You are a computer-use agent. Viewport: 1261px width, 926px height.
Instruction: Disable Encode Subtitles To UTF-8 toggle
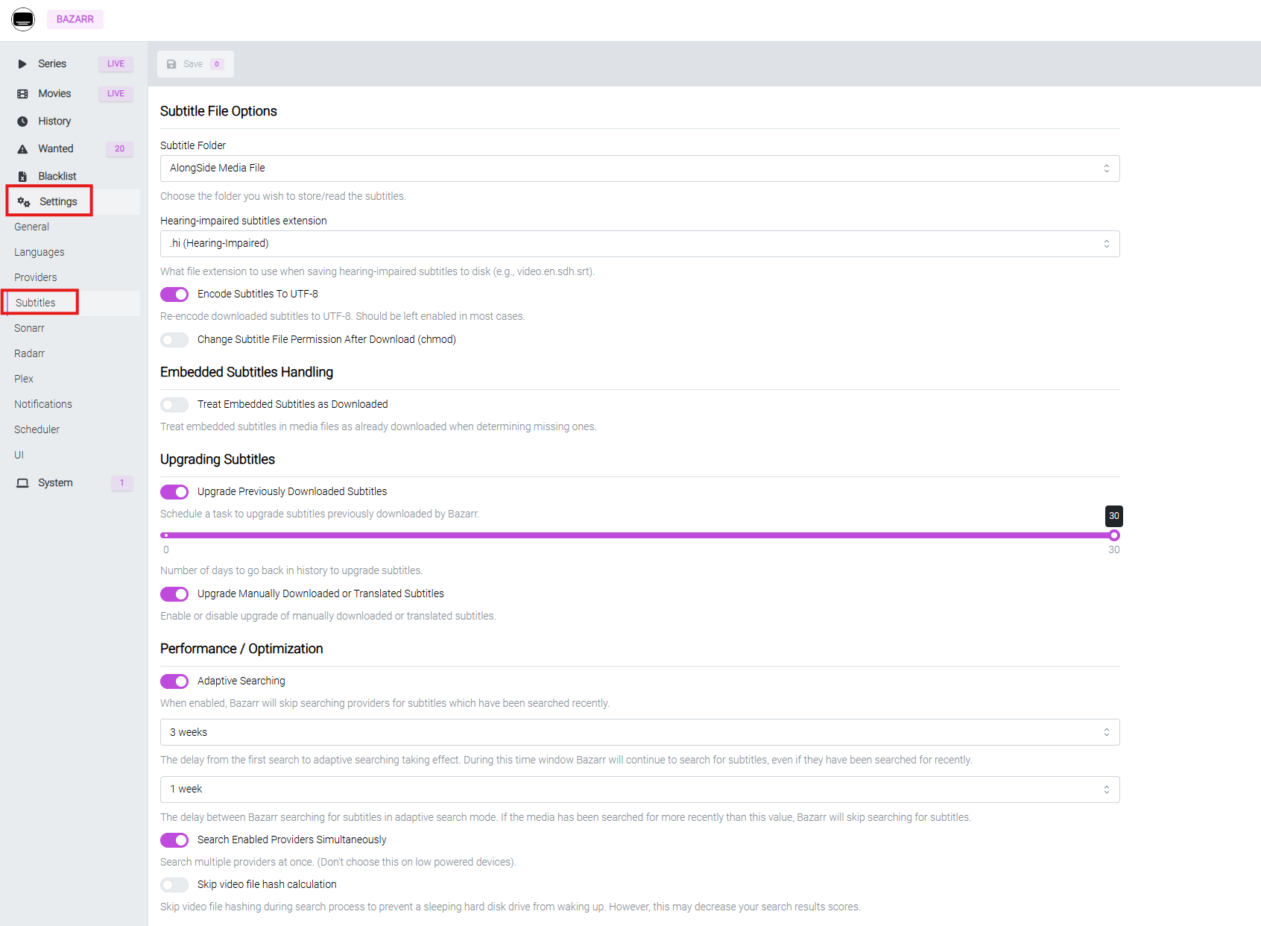click(174, 295)
